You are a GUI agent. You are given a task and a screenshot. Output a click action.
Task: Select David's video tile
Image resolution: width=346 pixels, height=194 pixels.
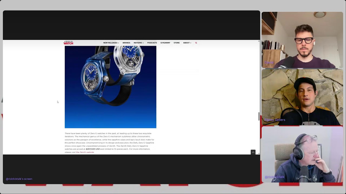coord(302,40)
